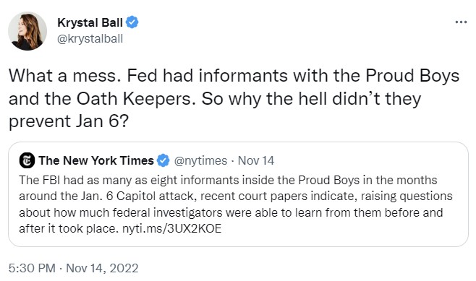476x281 pixels.
Task: Click the 5:30 PM · Nov 14, 2022 timestamp
Action: [x=74, y=268]
